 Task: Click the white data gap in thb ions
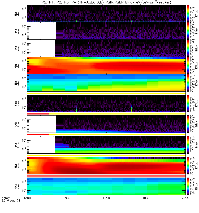(42, 124)
